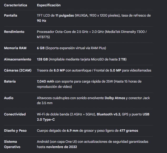Click the 'Bluetooth v5.3' connectivity text
The height and width of the screenshot is (153, 167).
coord(108,114)
